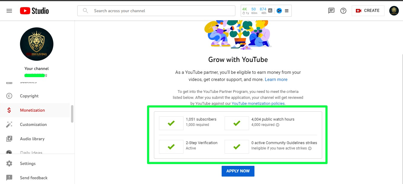
Task: Open Send feedback in sidebar
Action: 33,178
